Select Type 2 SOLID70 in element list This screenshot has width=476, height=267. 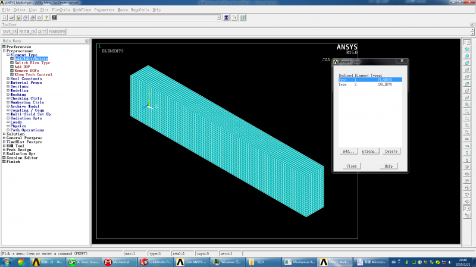(370, 84)
